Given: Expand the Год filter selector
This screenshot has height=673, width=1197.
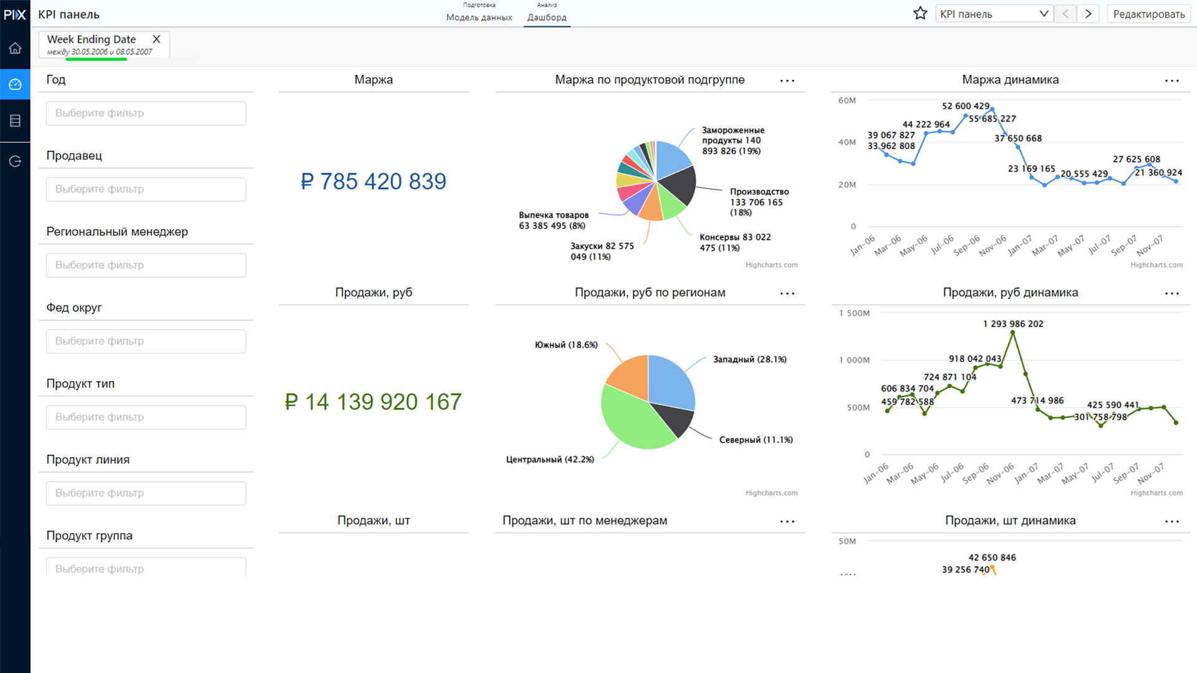Looking at the screenshot, I should [x=146, y=113].
